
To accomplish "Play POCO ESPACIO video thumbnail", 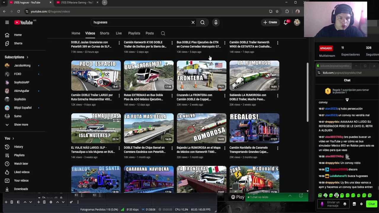I will (x=96, y=75).
